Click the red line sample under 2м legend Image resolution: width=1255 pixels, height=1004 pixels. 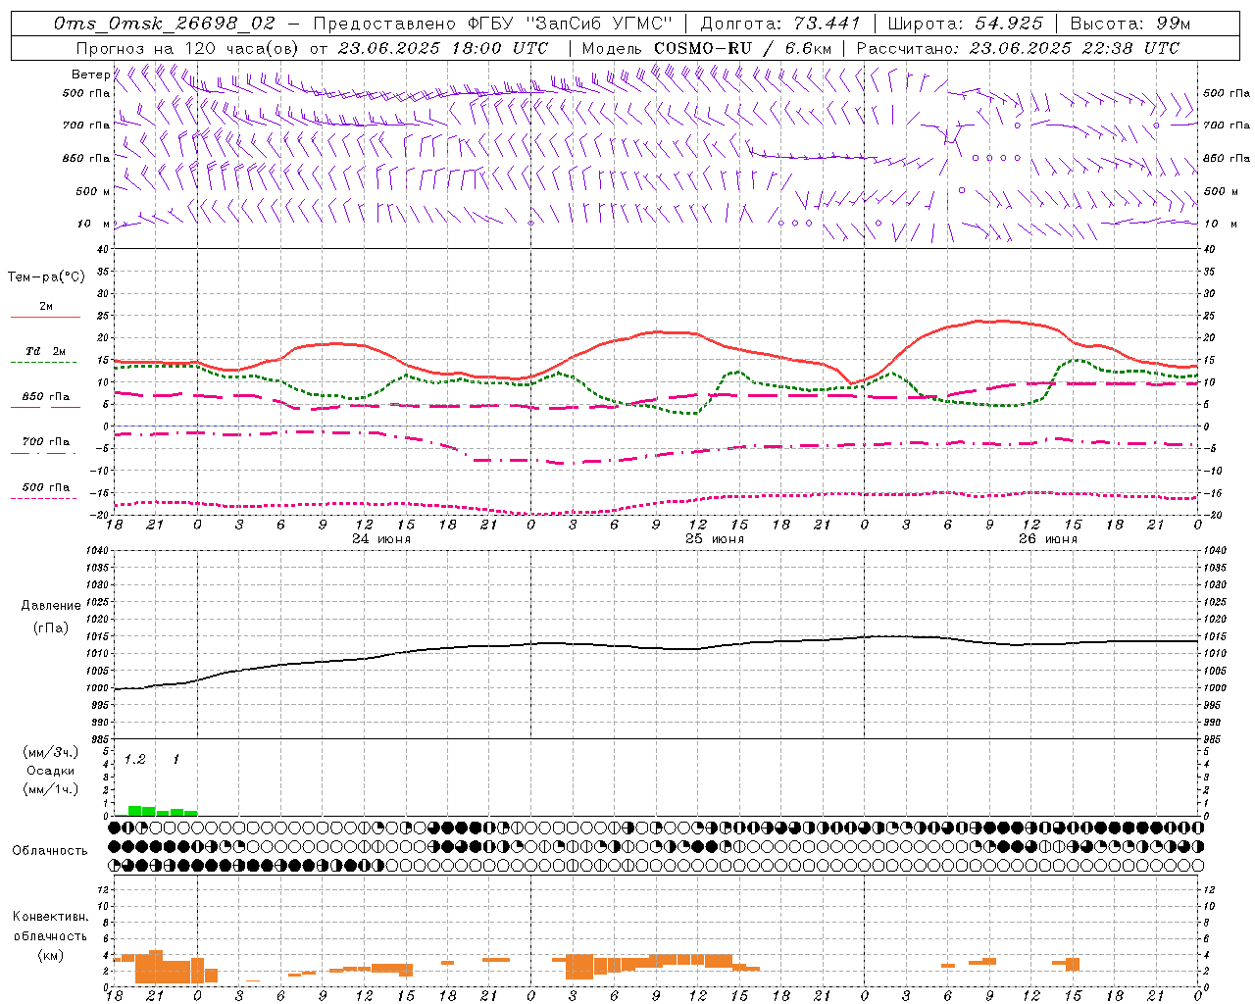tap(45, 318)
